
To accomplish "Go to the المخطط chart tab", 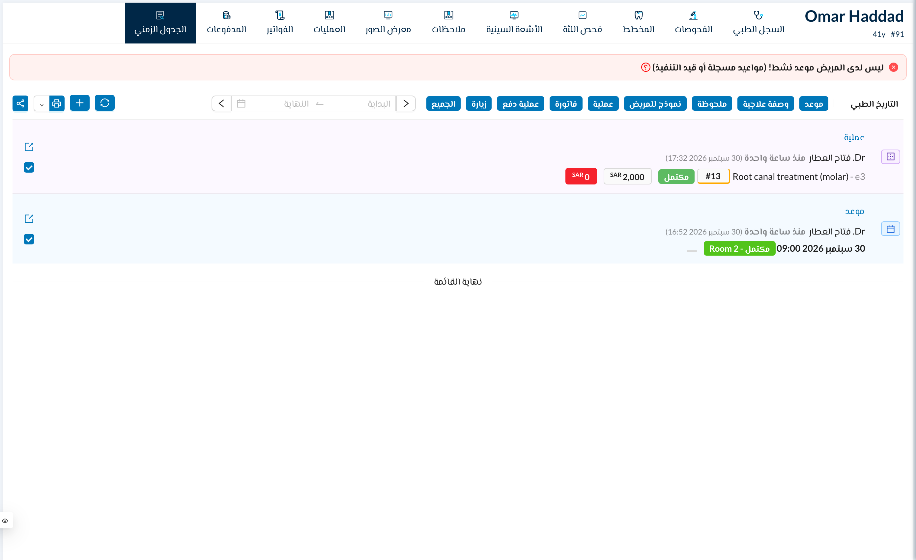I will [x=638, y=23].
